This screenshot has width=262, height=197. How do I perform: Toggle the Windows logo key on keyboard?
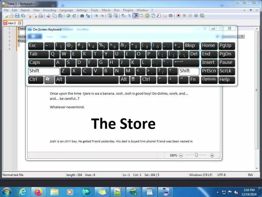point(49,80)
